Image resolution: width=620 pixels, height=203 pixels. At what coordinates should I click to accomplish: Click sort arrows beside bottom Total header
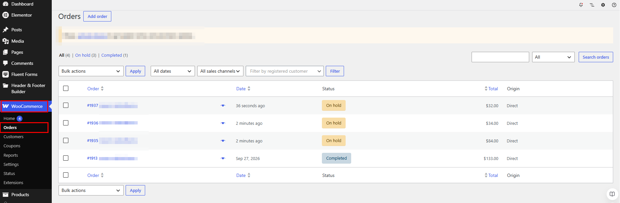click(486, 175)
